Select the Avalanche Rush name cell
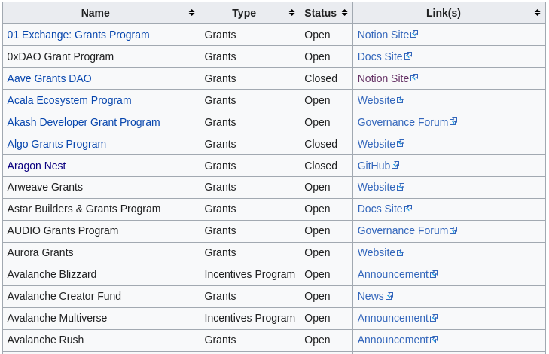The width and height of the screenshot is (549, 354). point(101,340)
